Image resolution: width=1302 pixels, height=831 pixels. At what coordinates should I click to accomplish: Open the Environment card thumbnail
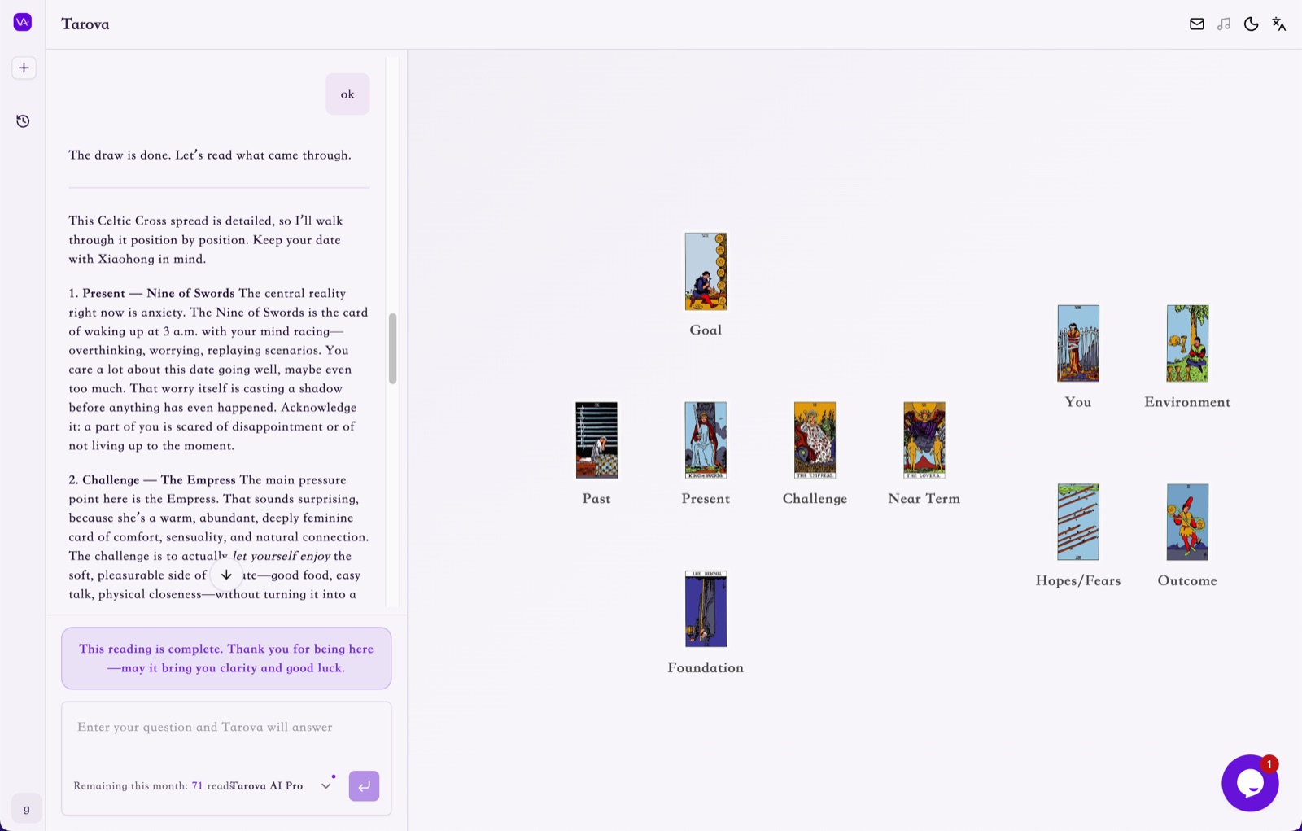pos(1187,343)
